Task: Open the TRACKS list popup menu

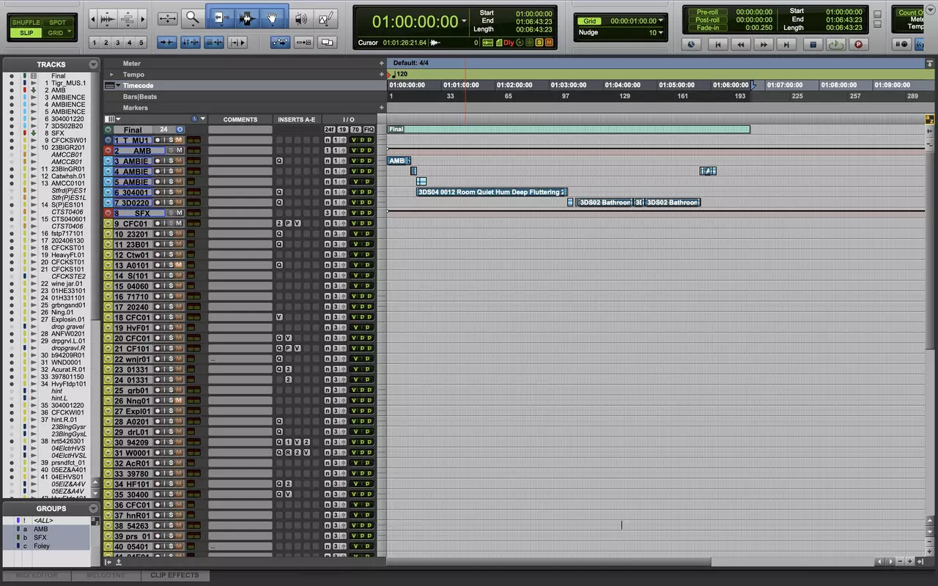Action: 93,64
